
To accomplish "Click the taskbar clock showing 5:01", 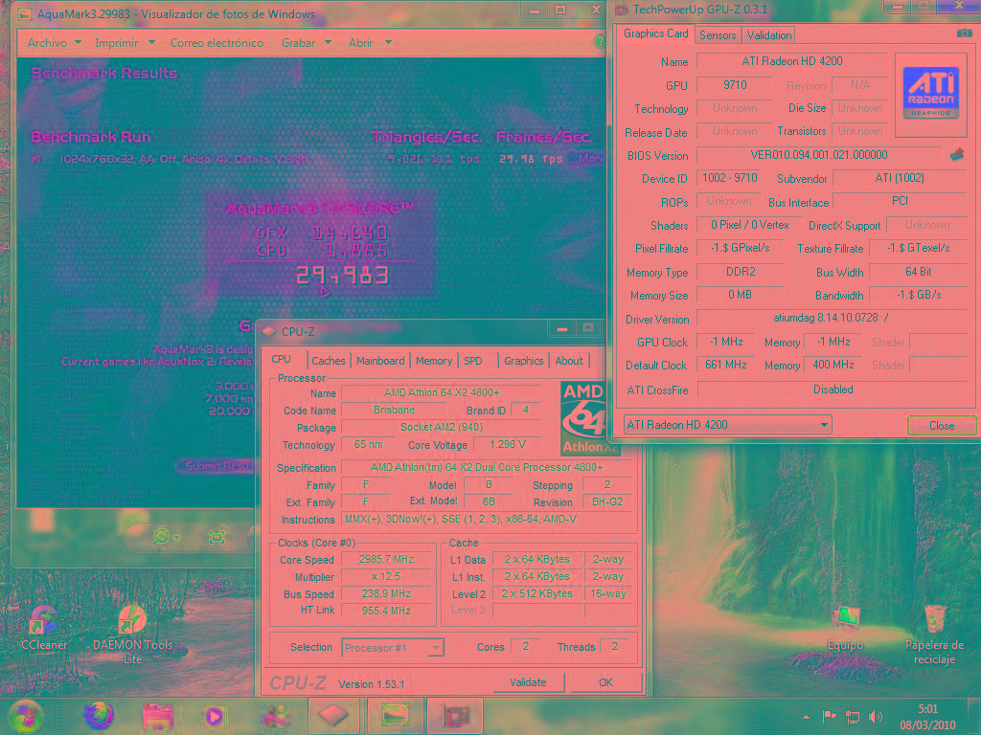I will (x=927, y=717).
